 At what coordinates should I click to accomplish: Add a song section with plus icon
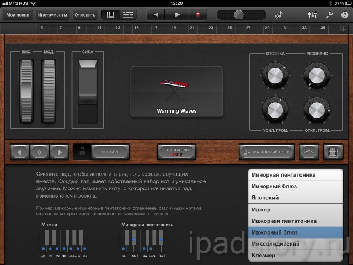coord(343,29)
